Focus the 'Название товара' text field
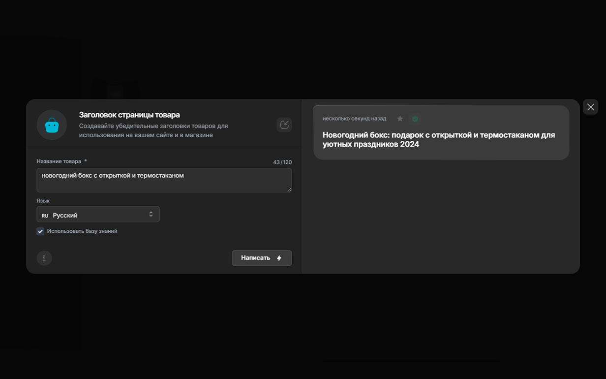The image size is (606, 379). click(164, 180)
